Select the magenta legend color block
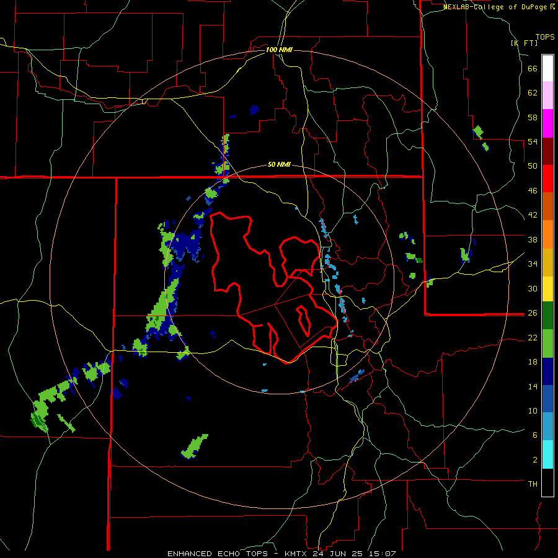Screen dimensions: 558x558 point(547,123)
